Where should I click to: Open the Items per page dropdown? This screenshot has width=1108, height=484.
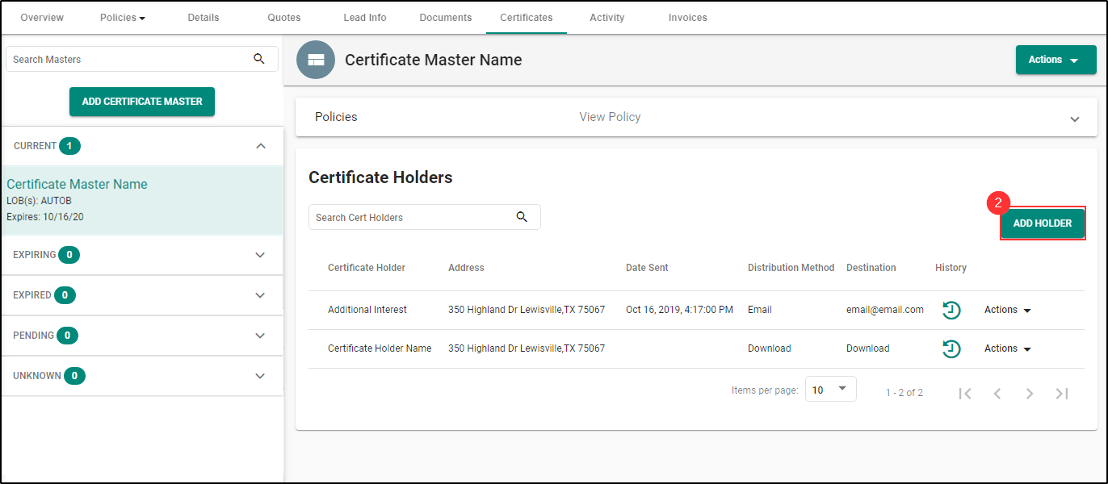pos(831,389)
